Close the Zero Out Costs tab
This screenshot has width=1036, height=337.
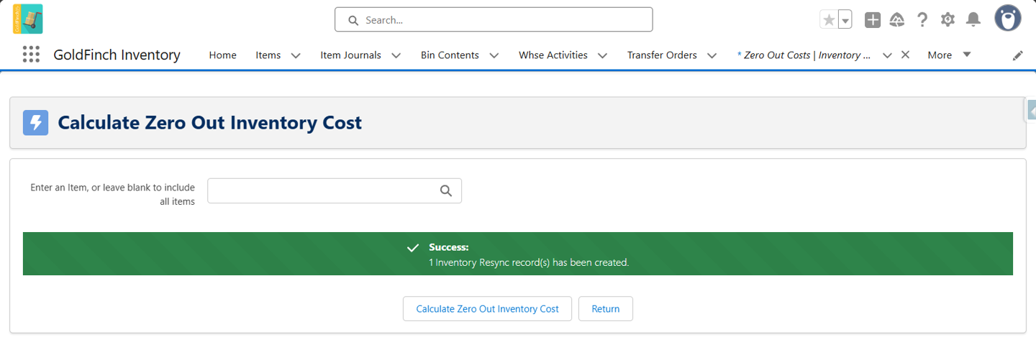(905, 55)
